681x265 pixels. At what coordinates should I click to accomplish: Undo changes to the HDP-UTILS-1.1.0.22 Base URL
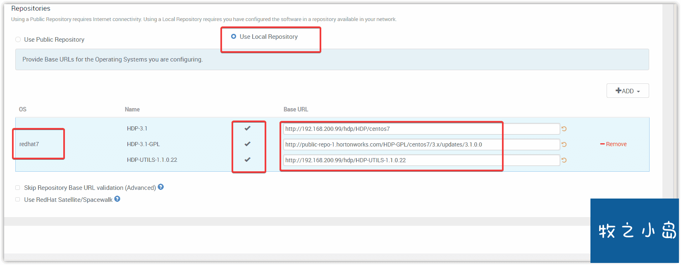(564, 160)
